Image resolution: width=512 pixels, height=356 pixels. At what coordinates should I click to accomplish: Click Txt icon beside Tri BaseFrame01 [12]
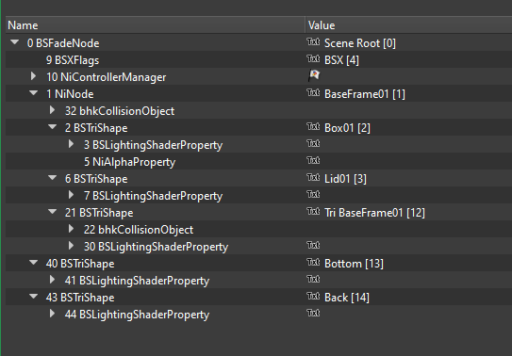click(x=313, y=211)
